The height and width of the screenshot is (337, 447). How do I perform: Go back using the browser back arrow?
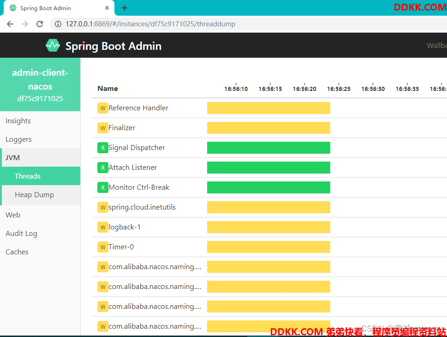pyautogui.click(x=10, y=24)
